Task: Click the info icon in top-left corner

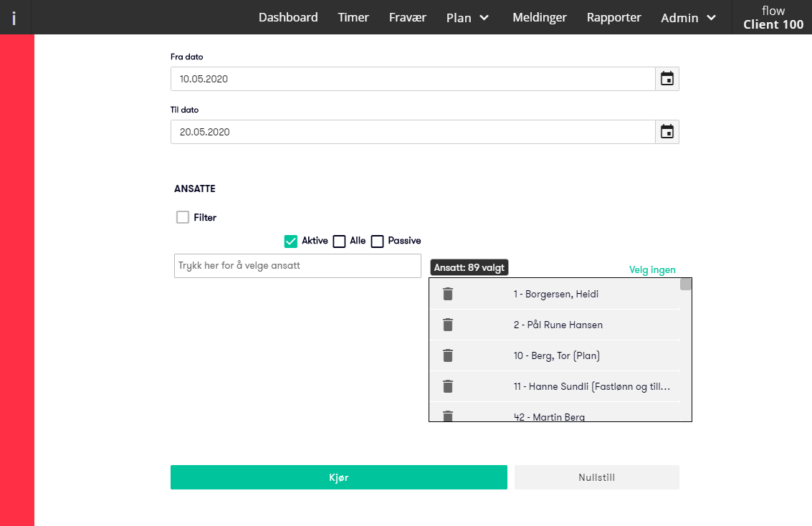Action: pyautogui.click(x=14, y=18)
